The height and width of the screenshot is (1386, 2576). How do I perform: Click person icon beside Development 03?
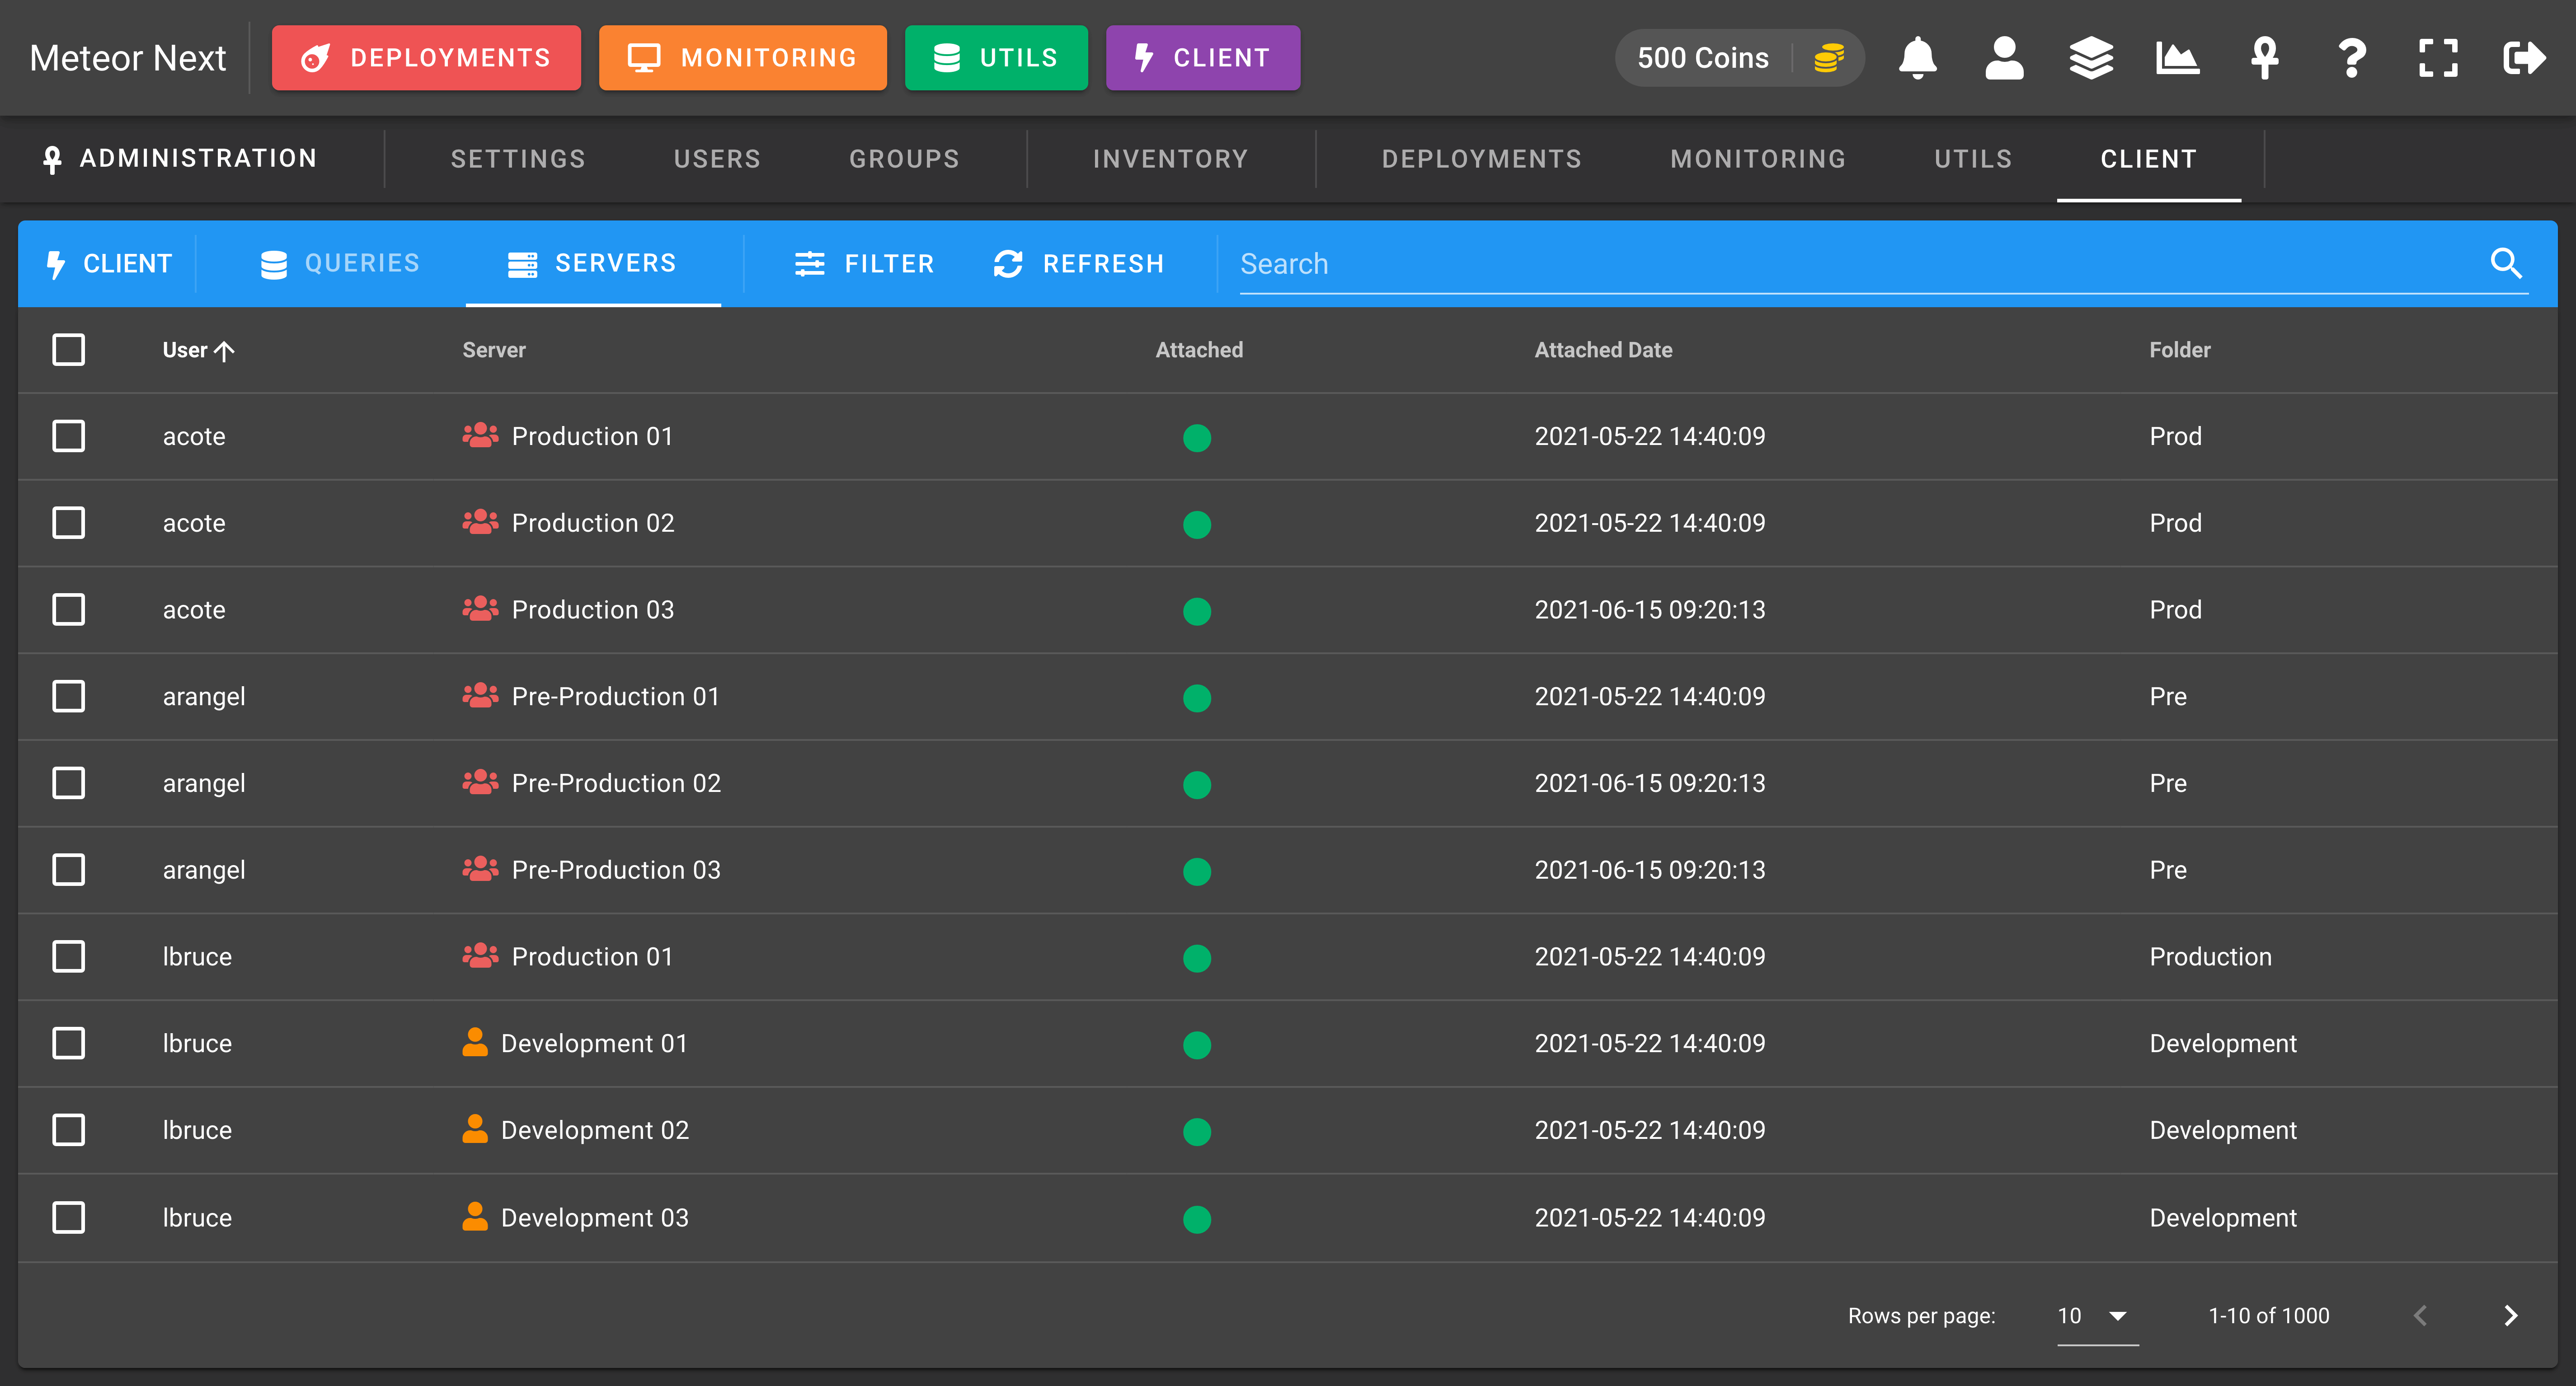(475, 1216)
